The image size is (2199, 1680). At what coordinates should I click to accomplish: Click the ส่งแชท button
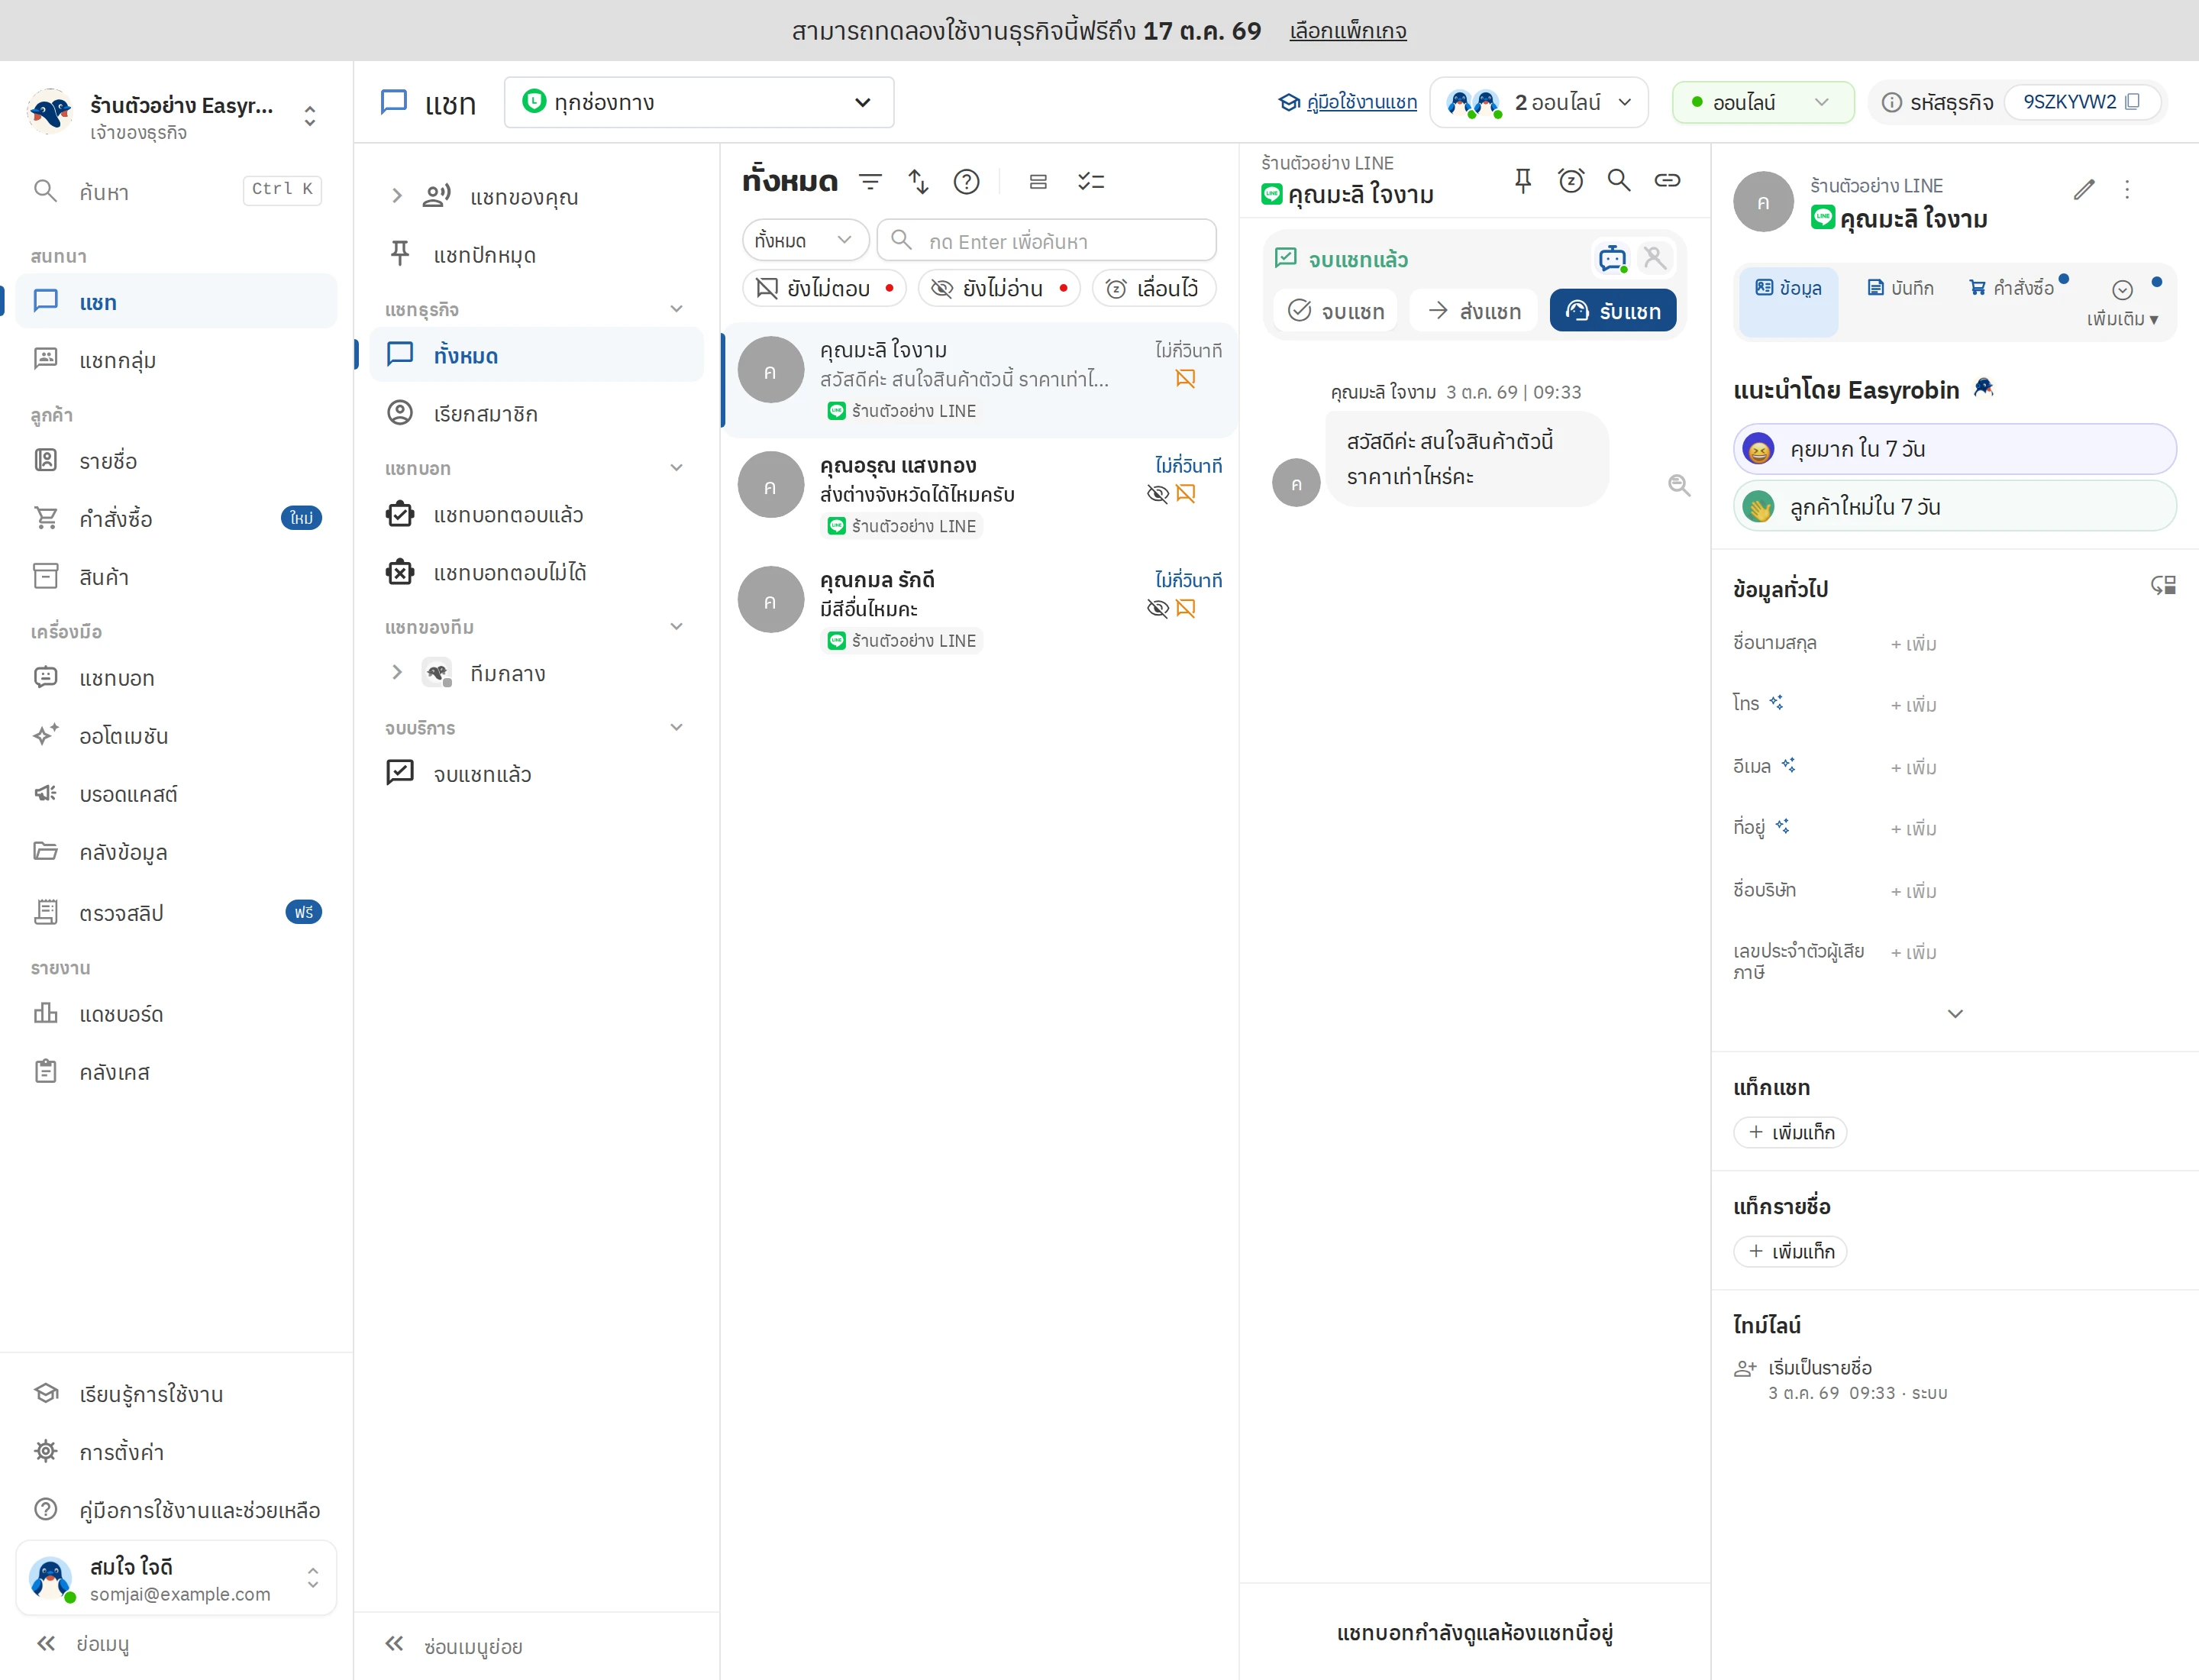[1475, 311]
